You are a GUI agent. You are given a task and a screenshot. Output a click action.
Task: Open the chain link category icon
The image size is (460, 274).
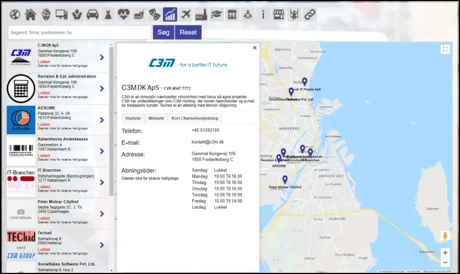click(310, 14)
